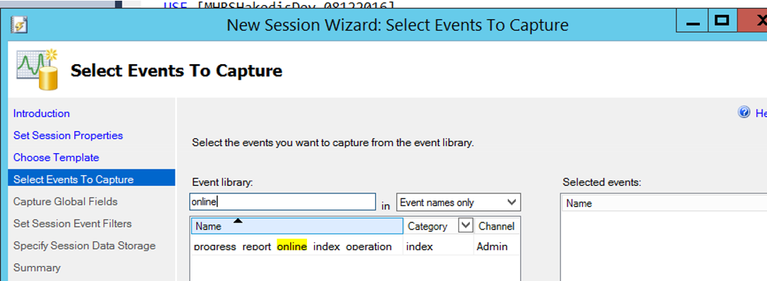767x281 pixels.
Task: Click the sort arrow above Name column
Action: pyautogui.click(x=238, y=221)
